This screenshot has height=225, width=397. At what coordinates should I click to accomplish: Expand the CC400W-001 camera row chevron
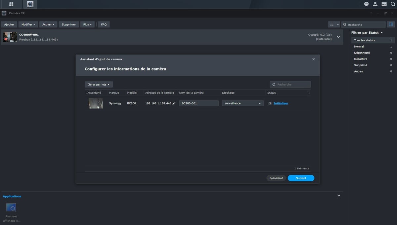[338, 37]
